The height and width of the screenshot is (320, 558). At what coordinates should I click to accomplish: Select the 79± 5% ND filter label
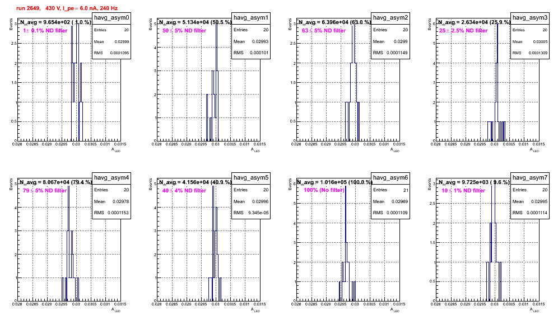tap(45, 191)
